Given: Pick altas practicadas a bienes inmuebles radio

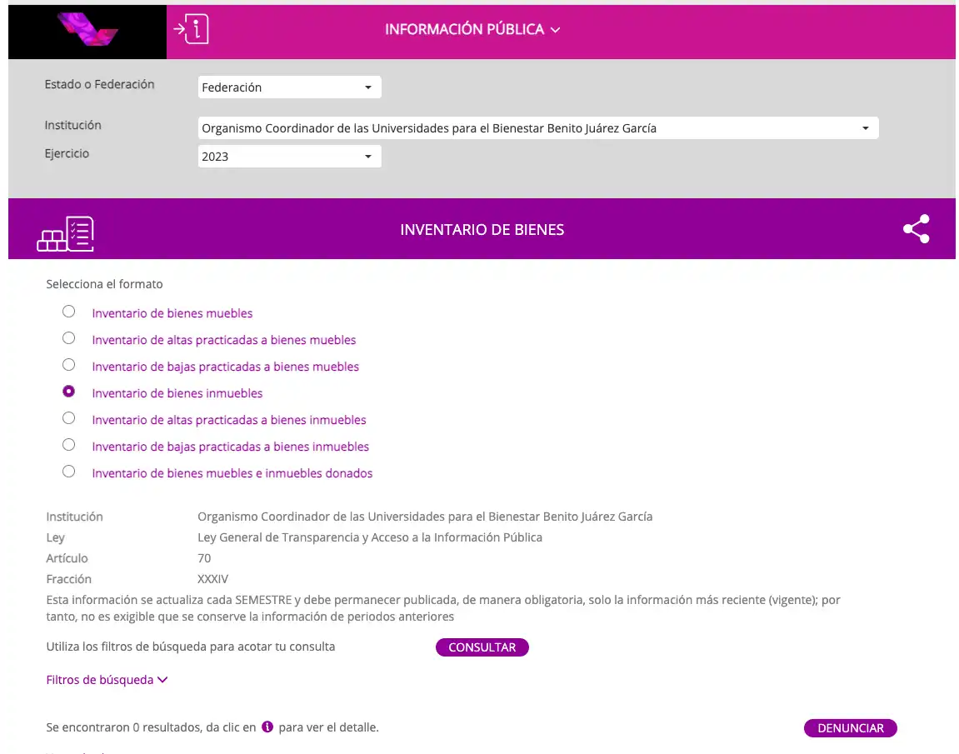Looking at the screenshot, I should click(x=69, y=418).
